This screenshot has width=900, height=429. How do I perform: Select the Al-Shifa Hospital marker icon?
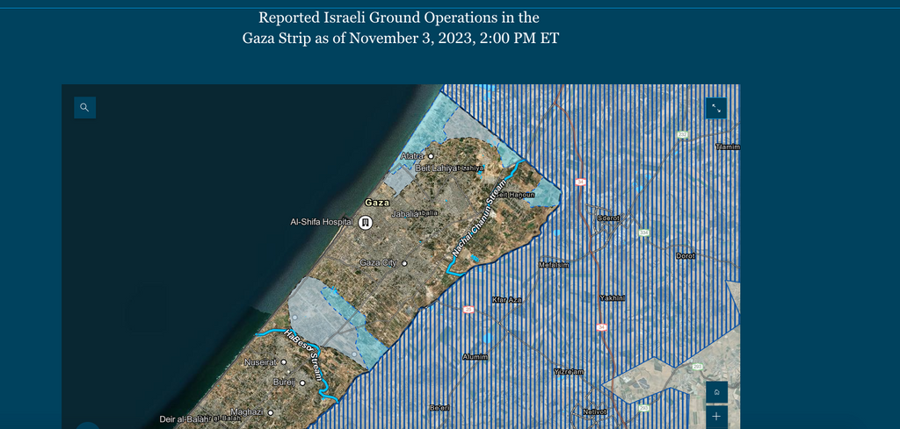pyautogui.click(x=366, y=222)
